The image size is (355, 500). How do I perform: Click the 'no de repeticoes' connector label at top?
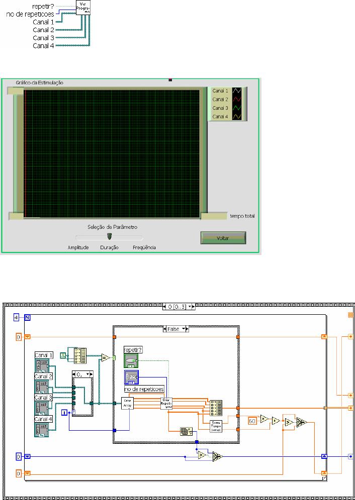click(x=30, y=14)
